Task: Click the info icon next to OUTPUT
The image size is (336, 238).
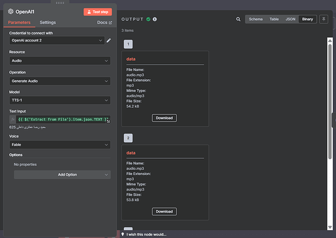Action: 155,19
